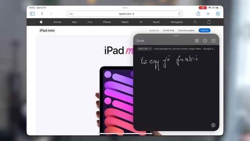Viewport: 250px width, 141px height.
Task: Open the Watch menu item
Action: coord(125,22)
